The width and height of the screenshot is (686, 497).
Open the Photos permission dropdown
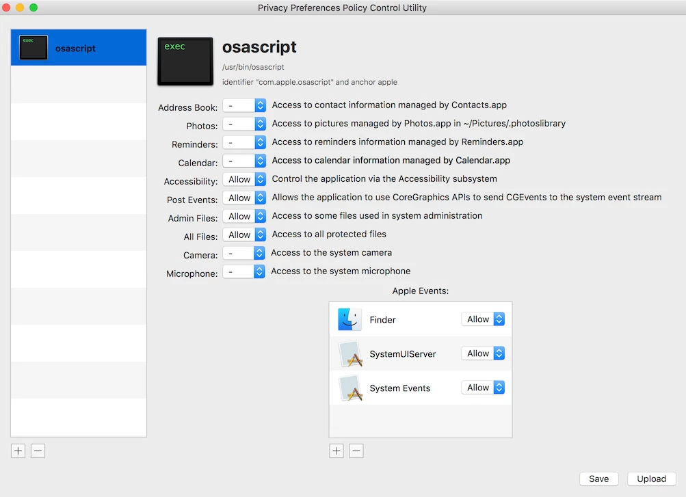tap(244, 124)
